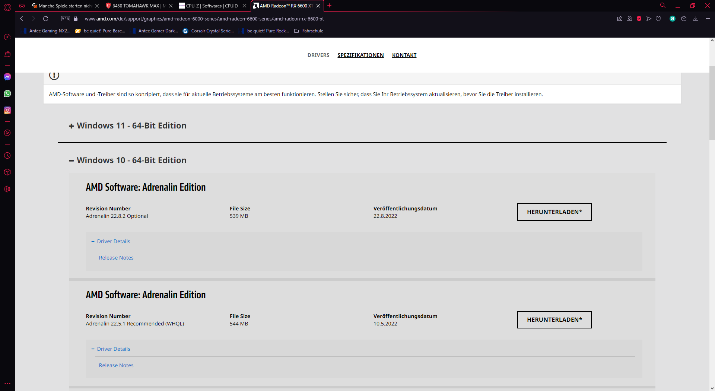The height and width of the screenshot is (391, 715).
Task: Go forward to the next page
Action: (34, 19)
